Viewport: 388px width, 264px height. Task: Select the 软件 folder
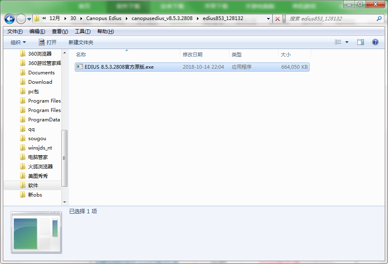click(x=33, y=185)
